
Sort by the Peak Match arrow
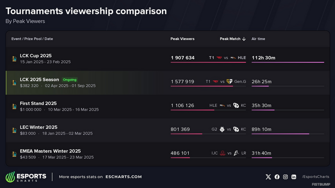(244, 39)
